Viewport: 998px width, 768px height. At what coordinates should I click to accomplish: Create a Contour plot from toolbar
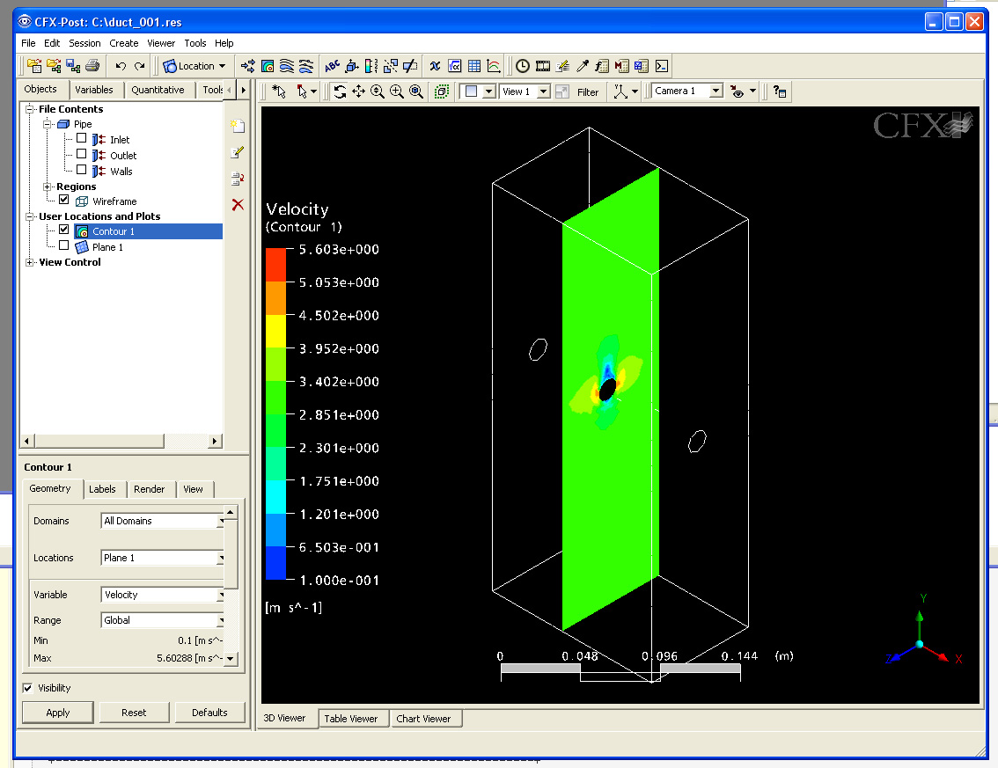[x=268, y=65]
